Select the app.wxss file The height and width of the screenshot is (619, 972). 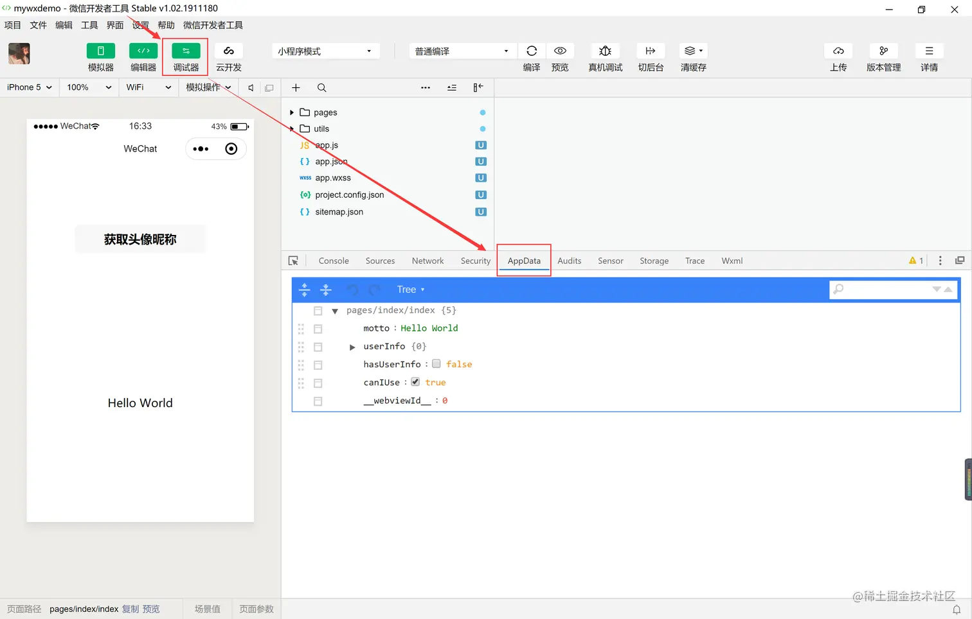click(333, 178)
